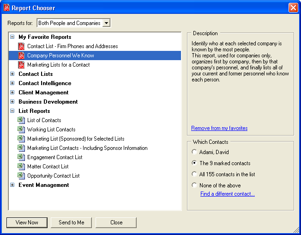Screen dimensions: 301x235
Task: Click Find a different contact link
Action: [228, 194]
